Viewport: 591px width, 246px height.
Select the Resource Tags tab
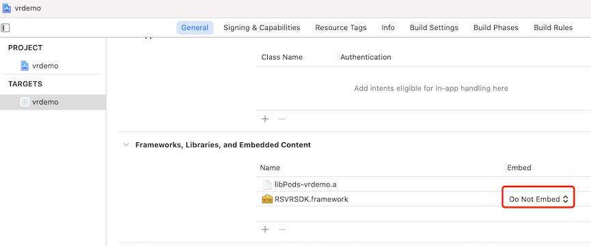pyautogui.click(x=341, y=27)
